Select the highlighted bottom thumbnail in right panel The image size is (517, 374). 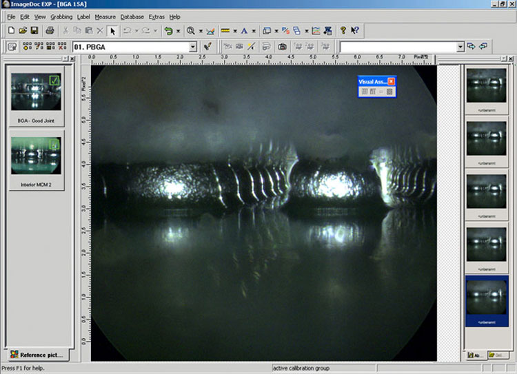pos(486,295)
